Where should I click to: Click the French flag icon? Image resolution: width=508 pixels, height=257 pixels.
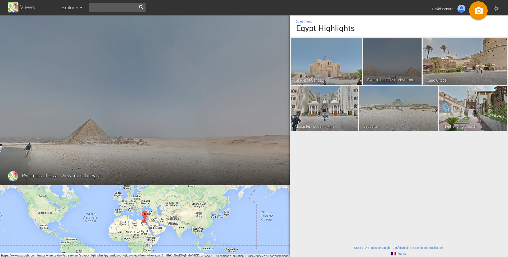[x=394, y=254]
